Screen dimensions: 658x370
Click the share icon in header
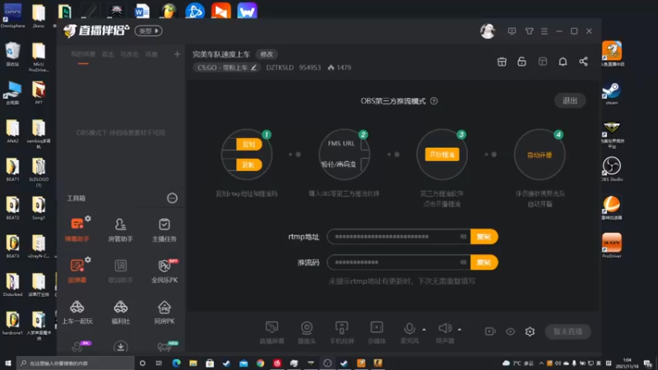583,62
